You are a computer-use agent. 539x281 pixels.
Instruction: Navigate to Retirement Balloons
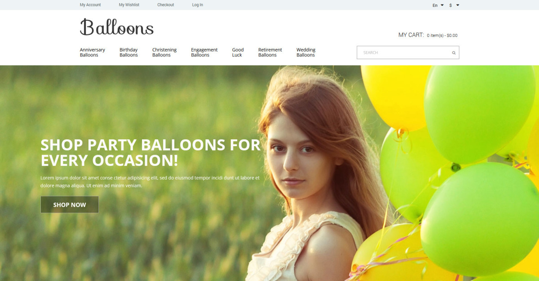tap(270, 52)
